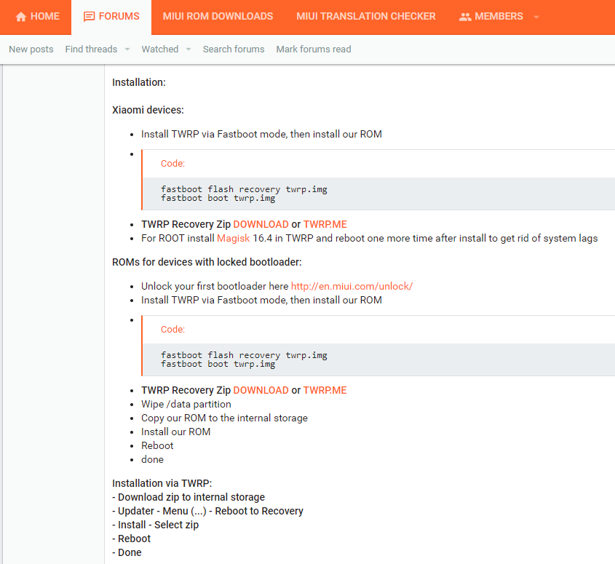Click the 'Reboot' bullet item

point(157,445)
